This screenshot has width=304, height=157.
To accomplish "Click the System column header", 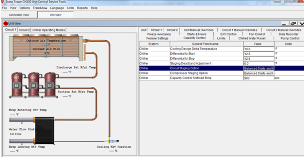I will [x=155, y=44].
